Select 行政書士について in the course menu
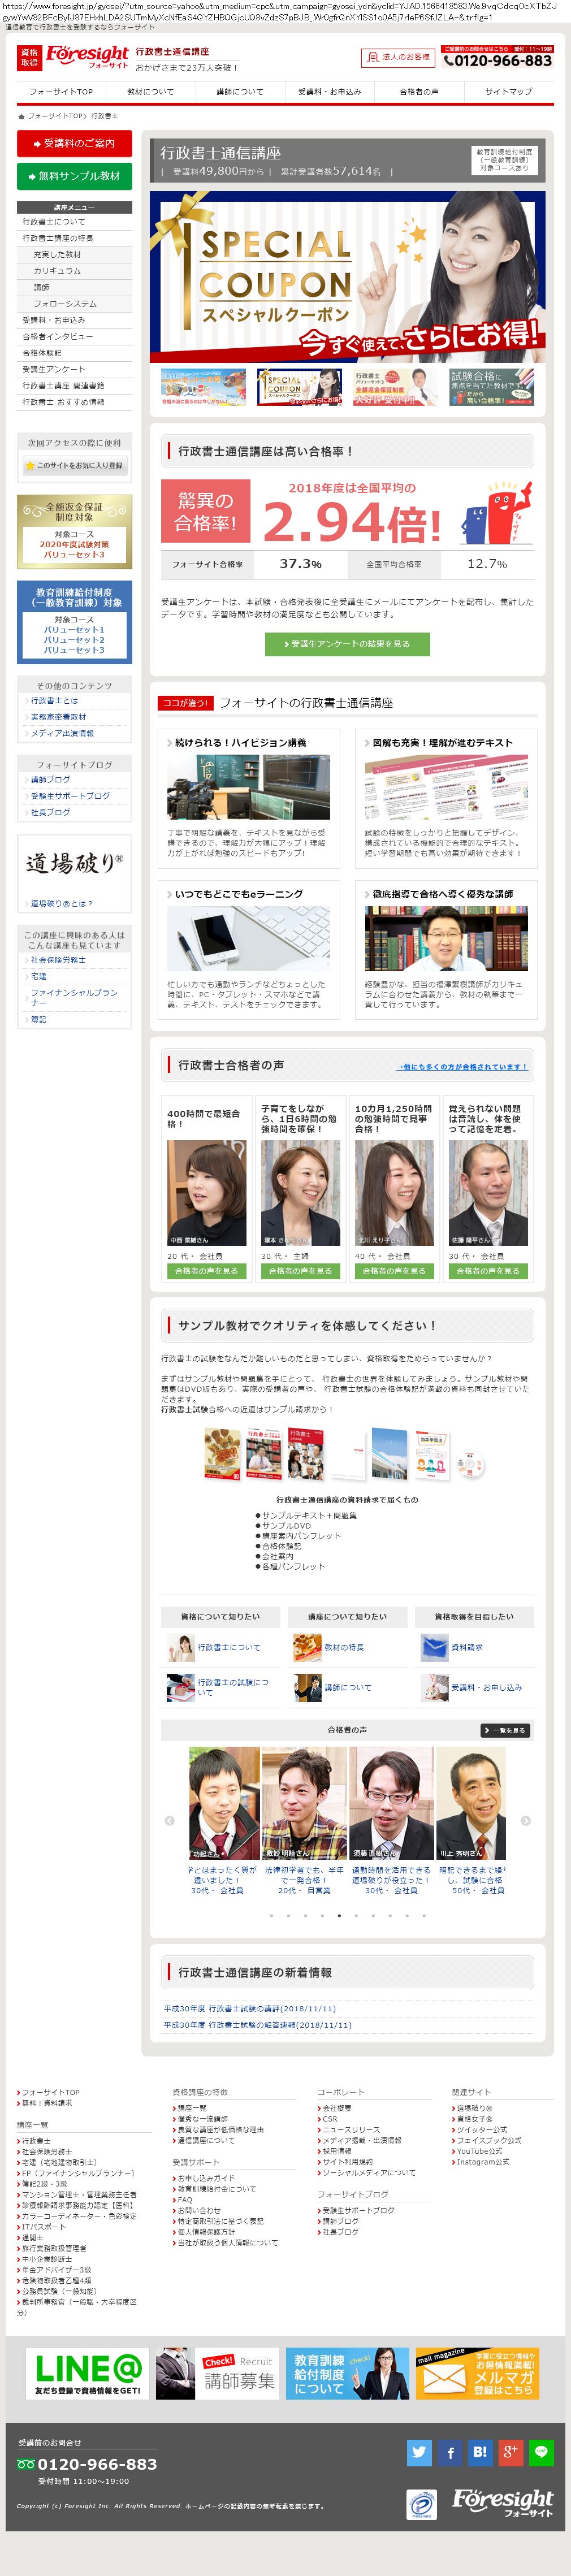This screenshot has height=2576, width=571. (74, 222)
